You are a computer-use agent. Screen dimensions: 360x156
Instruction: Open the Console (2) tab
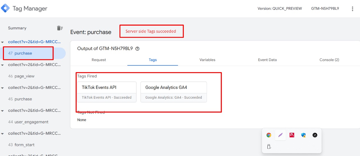pyautogui.click(x=329, y=60)
